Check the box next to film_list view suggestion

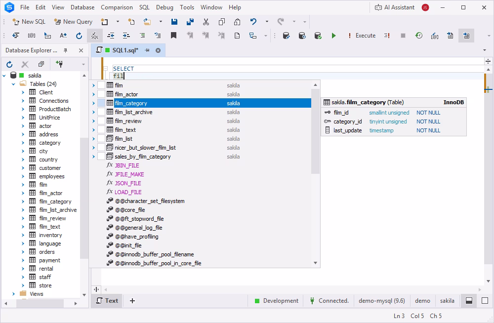(x=101, y=139)
